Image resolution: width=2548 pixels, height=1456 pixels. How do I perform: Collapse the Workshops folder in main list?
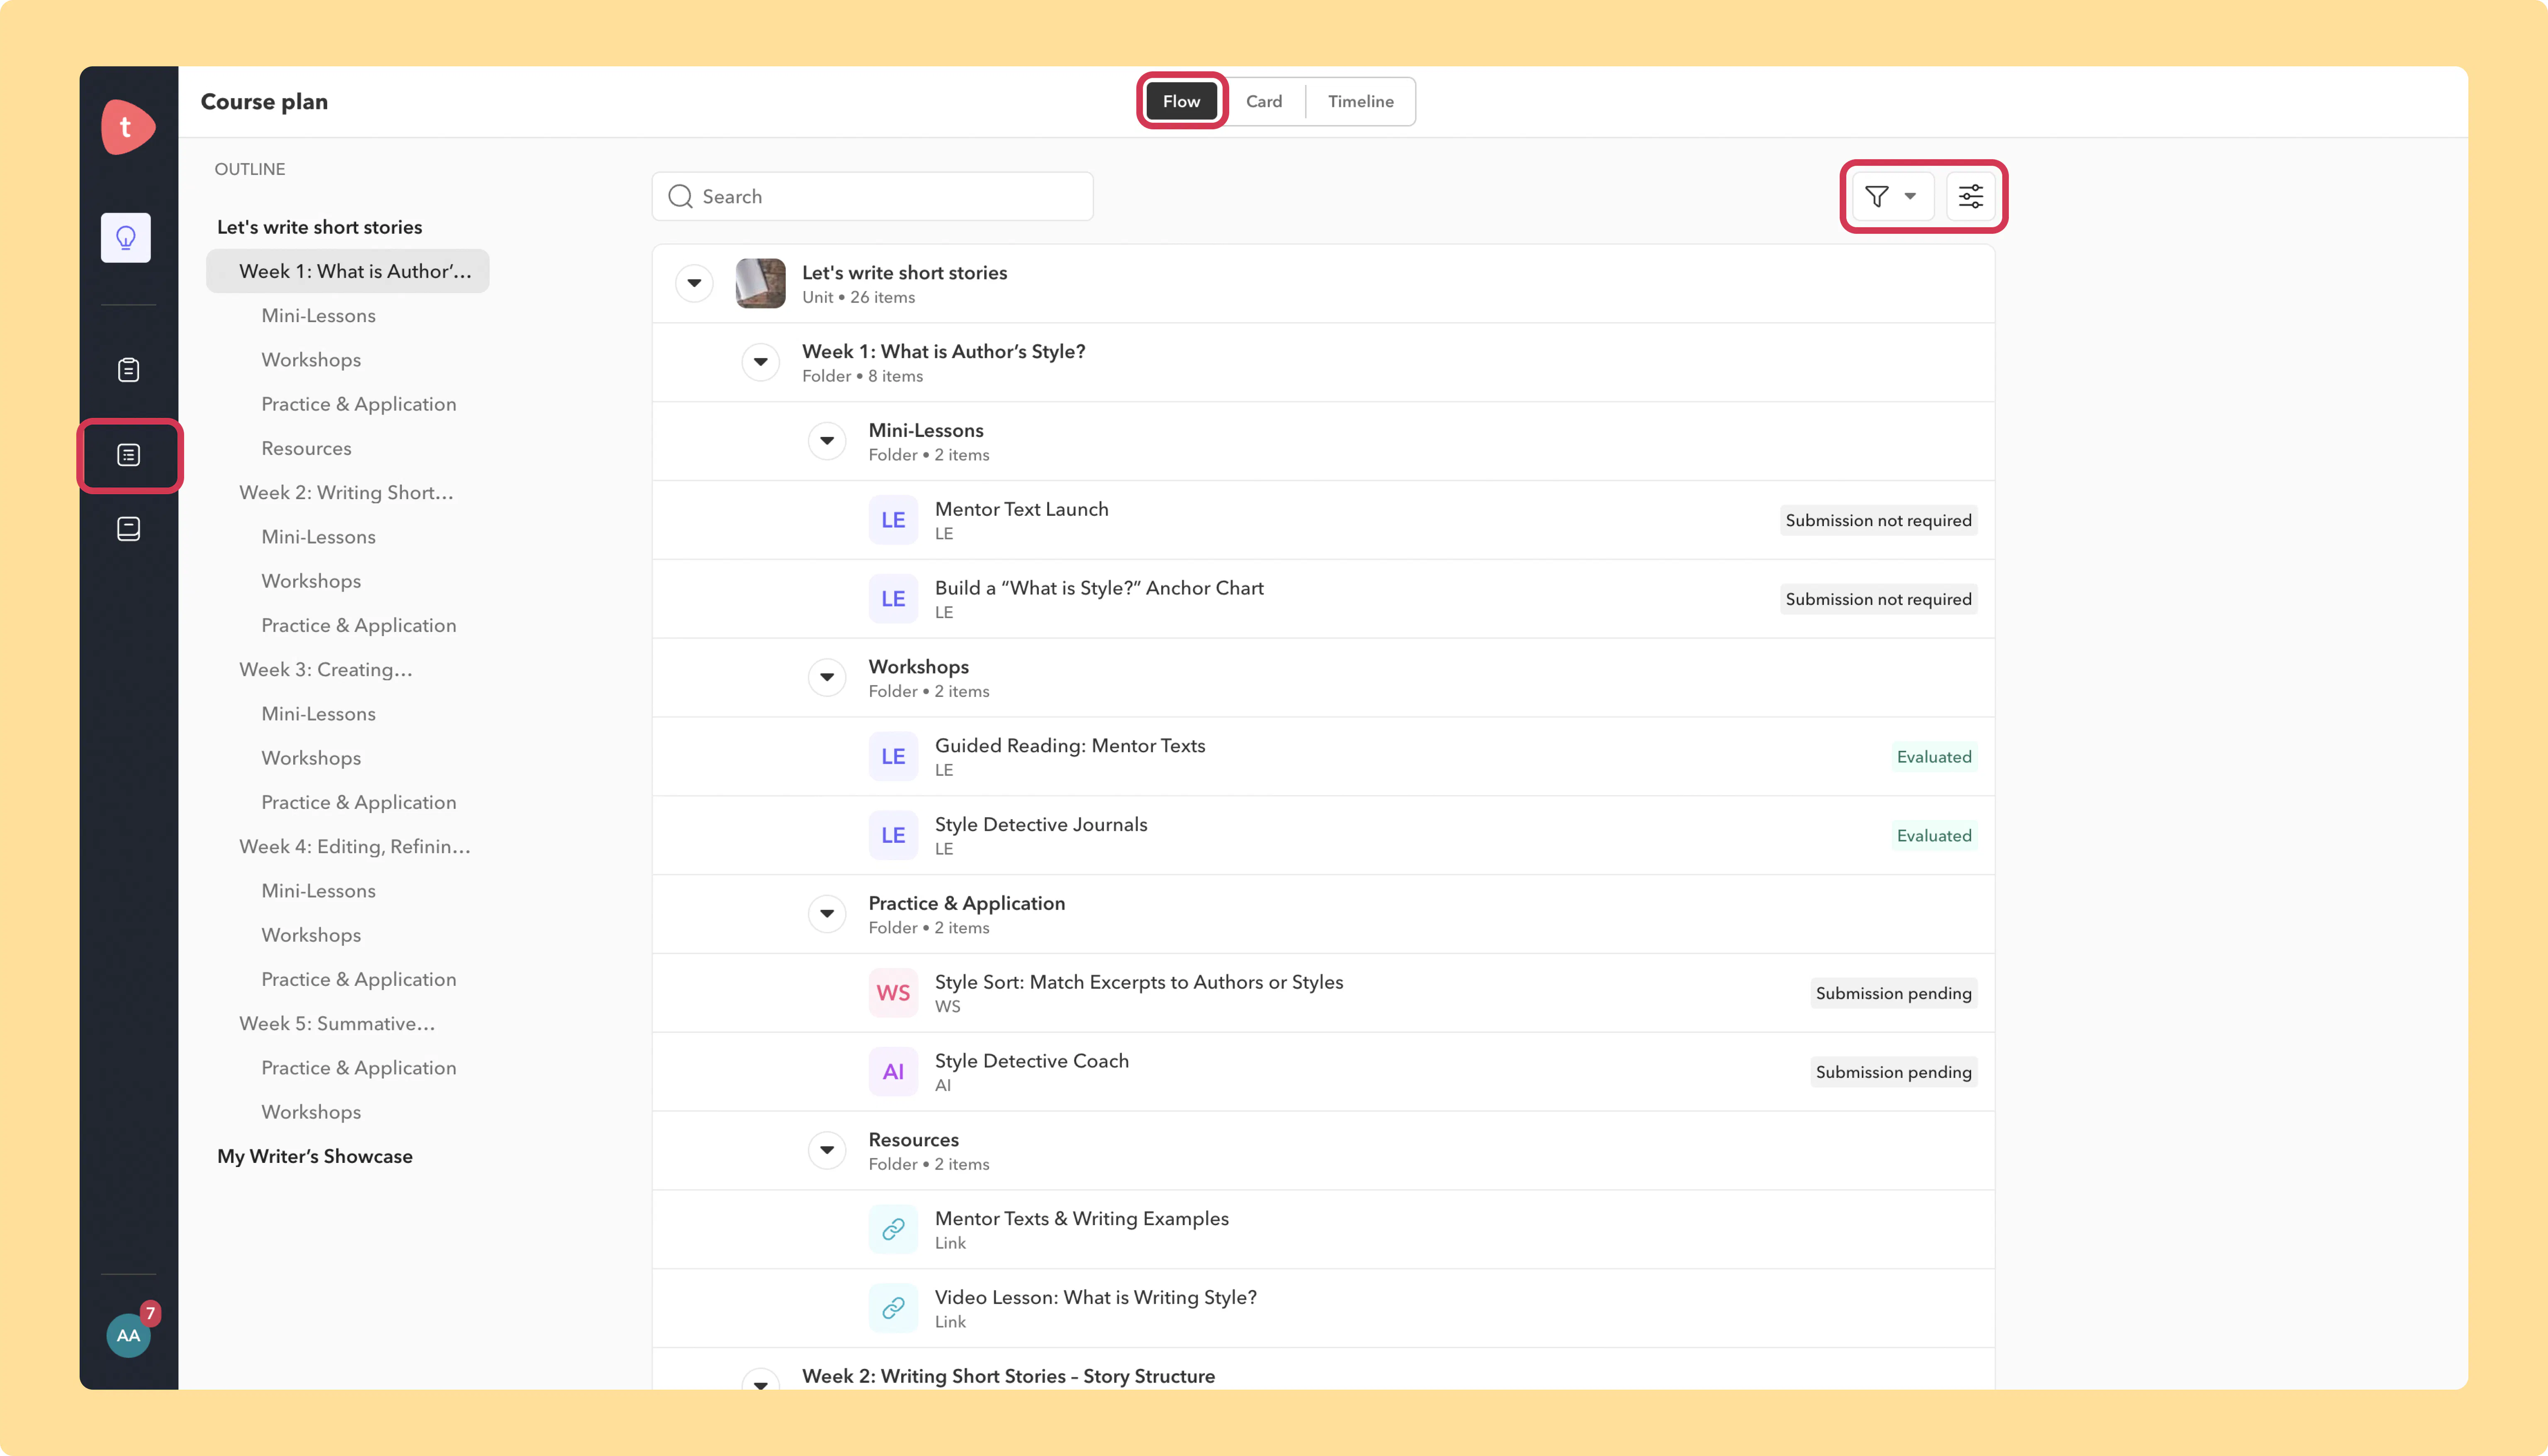pos(827,678)
